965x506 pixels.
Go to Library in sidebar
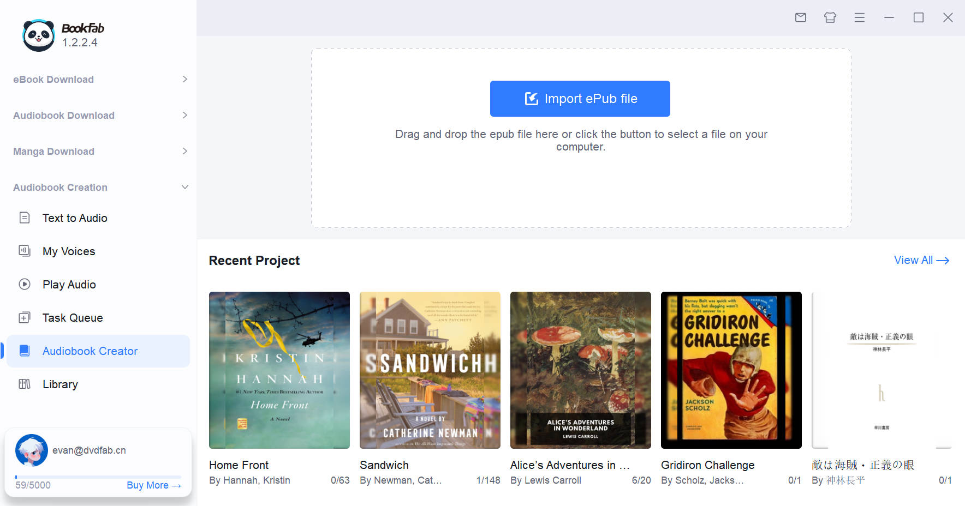pos(60,384)
